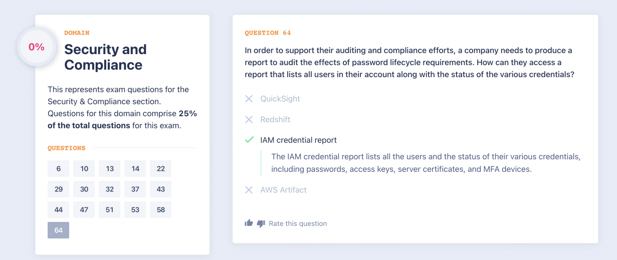Click the Rate this question label
Image resolution: width=617 pixels, height=260 pixels.
click(298, 223)
